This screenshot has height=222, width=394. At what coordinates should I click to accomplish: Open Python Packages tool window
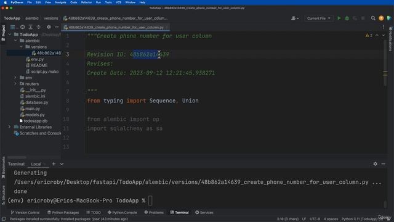pos(63,212)
